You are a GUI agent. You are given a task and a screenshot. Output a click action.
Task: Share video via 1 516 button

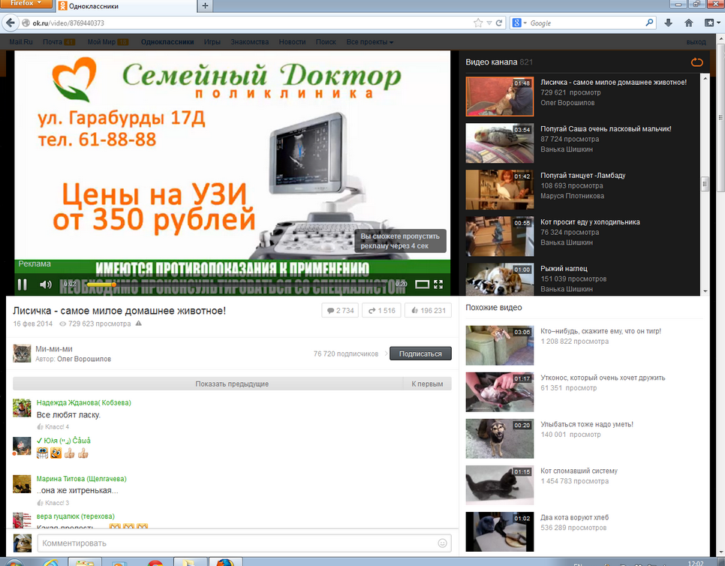[x=381, y=310]
